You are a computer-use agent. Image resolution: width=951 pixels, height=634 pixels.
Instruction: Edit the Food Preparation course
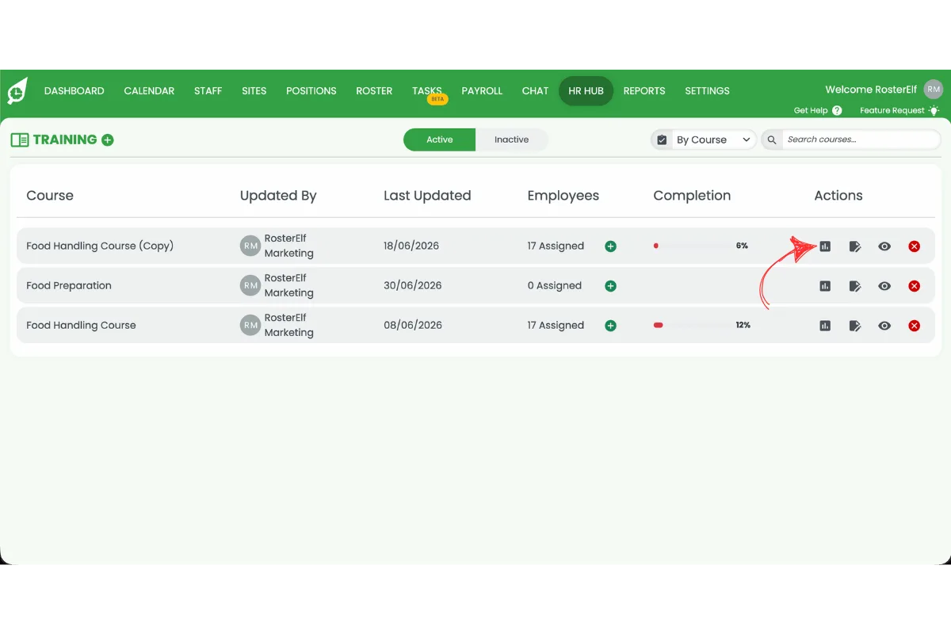855,286
